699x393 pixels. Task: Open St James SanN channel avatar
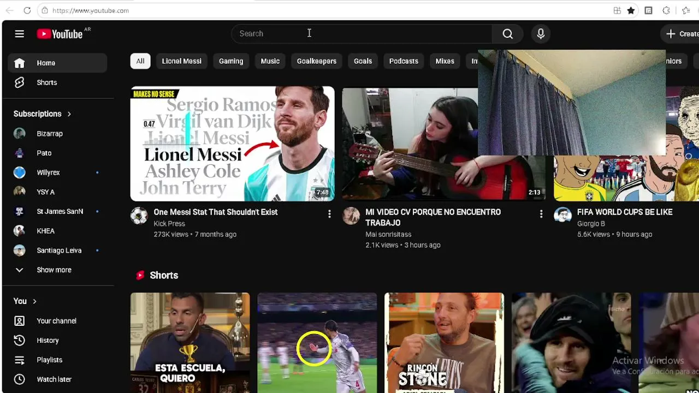(x=20, y=211)
